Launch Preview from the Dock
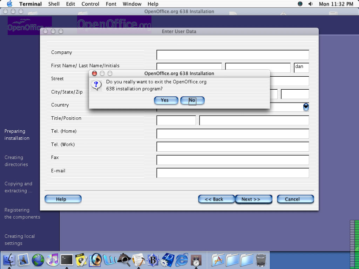 [95, 260]
